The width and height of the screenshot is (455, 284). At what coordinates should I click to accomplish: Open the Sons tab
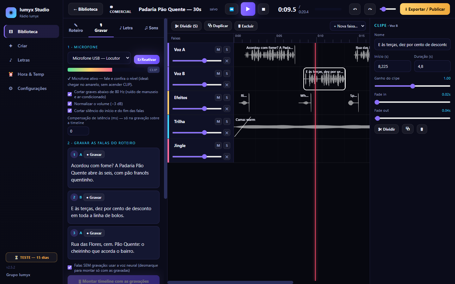151,28
